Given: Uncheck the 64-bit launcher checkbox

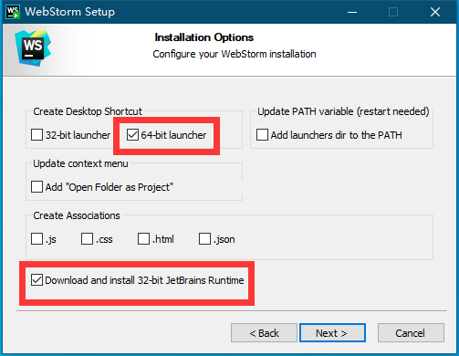Looking at the screenshot, I should [132, 135].
